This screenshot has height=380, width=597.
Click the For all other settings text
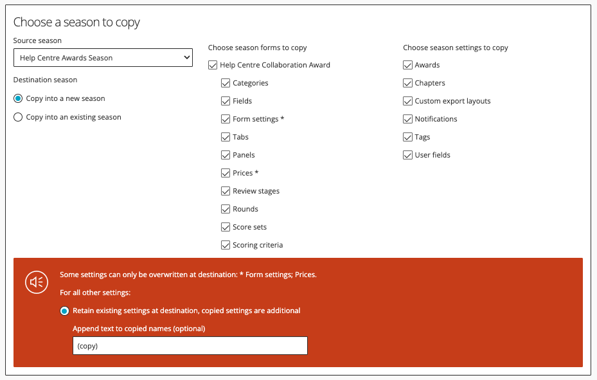(95, 293)
